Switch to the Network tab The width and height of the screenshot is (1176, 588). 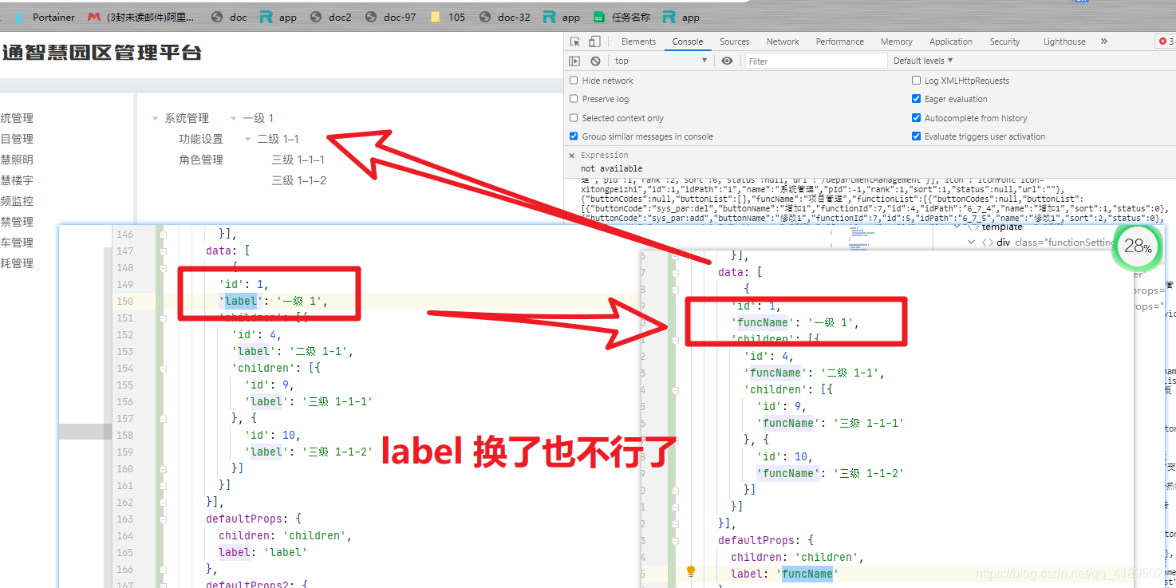tap(783, 41)
